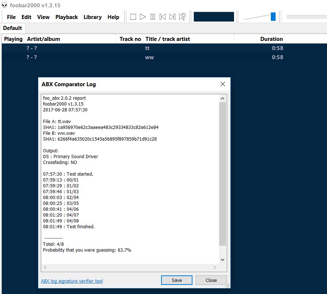Click the random playback icon
The image size is (327, 294).
183,17
